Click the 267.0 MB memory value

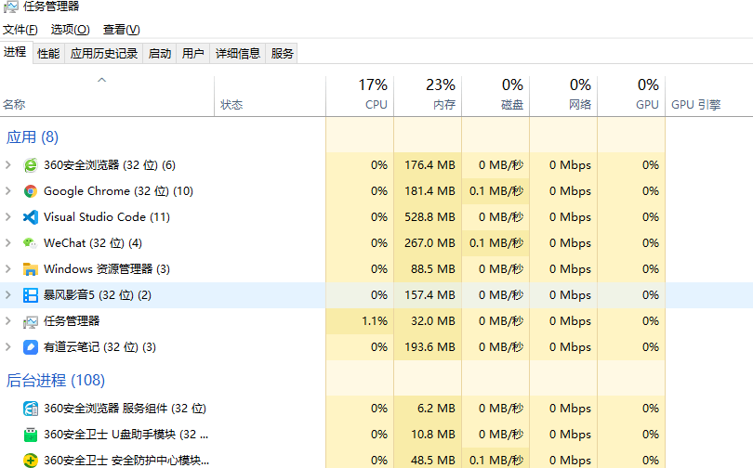[x=429, y=243]
